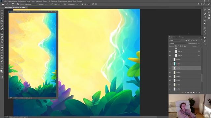211x118 pixels.
Task: Select the Lasso tool
Action: click(x=2, y=16)
